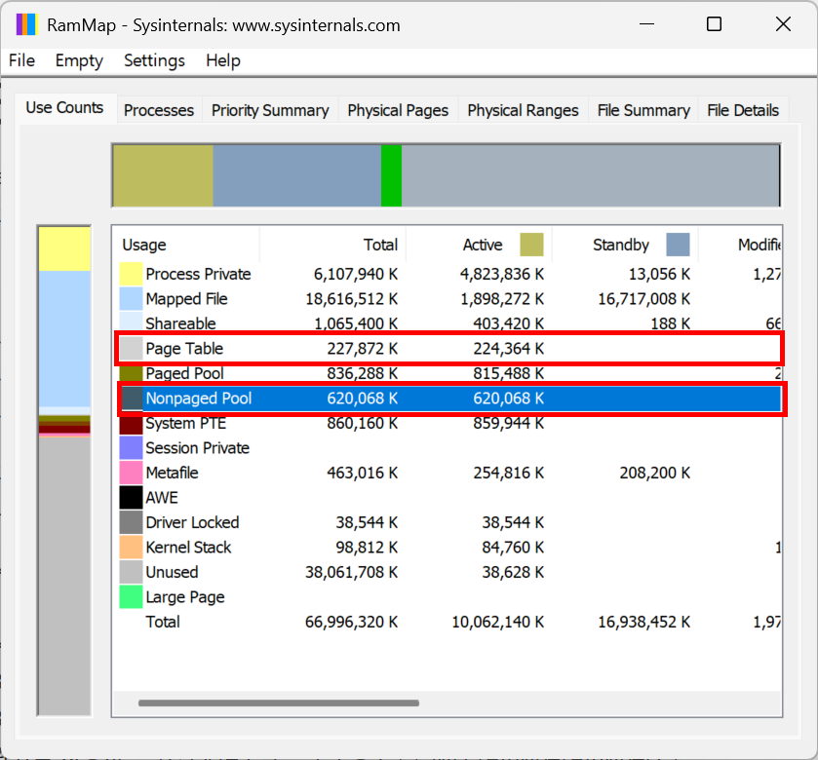
Task: Click the Nonpaged Pool dark slate swatch
Action: pyautogui.click(x=132, y=399)
